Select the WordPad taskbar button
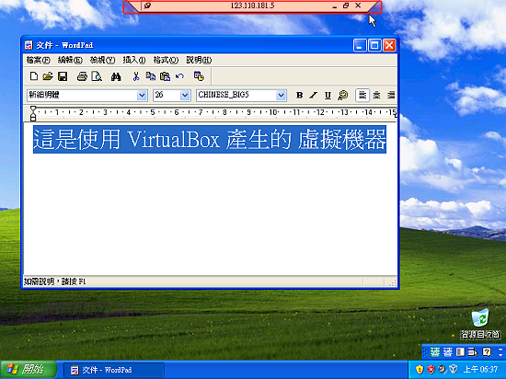 (x=114, y=370)
